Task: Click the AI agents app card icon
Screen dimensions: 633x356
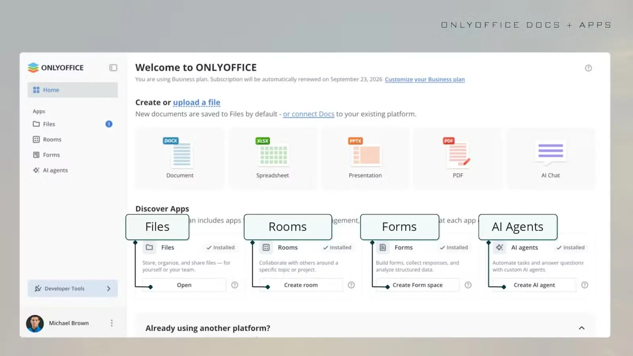Action: tap(500, 247)
